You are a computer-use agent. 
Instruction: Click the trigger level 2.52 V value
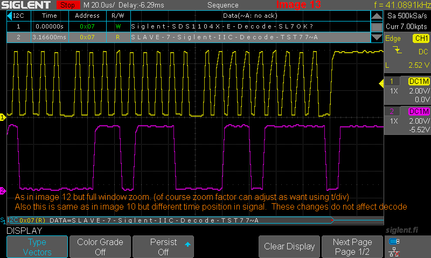(419, 65)
